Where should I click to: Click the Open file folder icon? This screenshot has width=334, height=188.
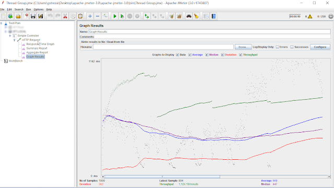coord(18,16)
